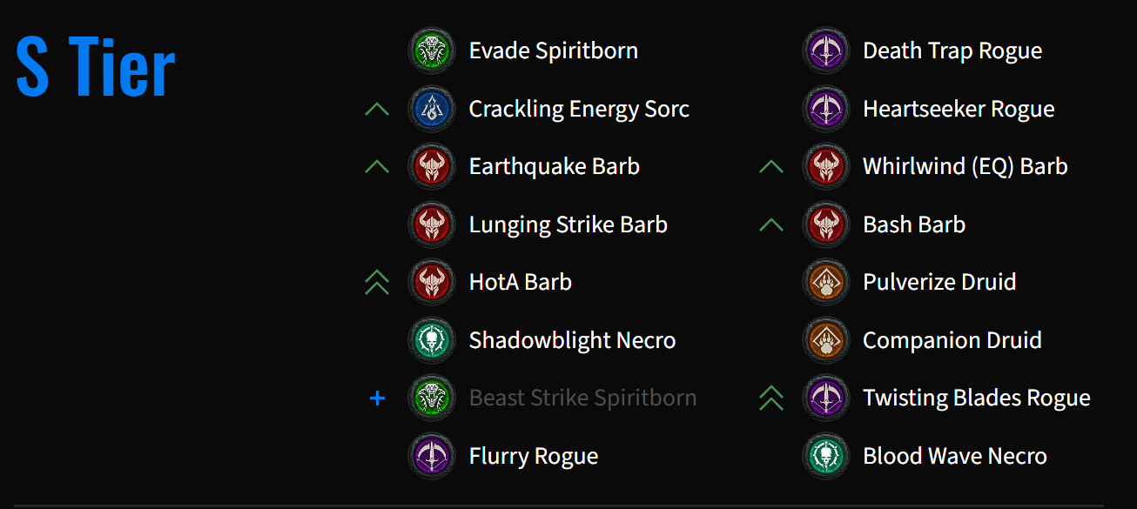
Task: Click the S Tier heading
Action: [x=96, y=68]
